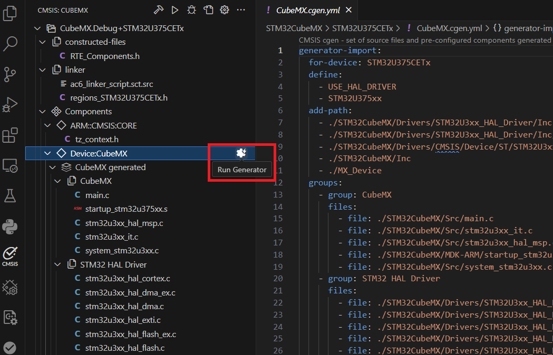Click the Build solution hammer icon
Image resolution: width=553 pixels, height=355 pixels.
coord(158,9)
